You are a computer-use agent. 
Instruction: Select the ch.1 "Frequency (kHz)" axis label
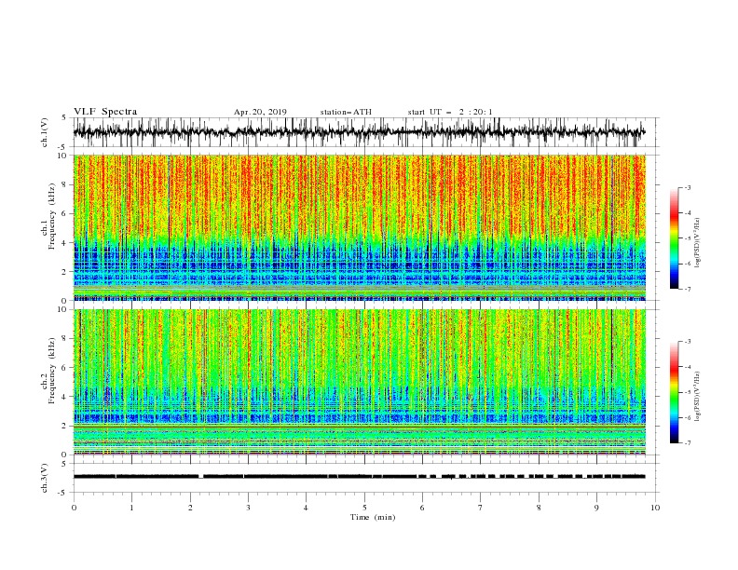pyautogui.click(x=52, y=216)
